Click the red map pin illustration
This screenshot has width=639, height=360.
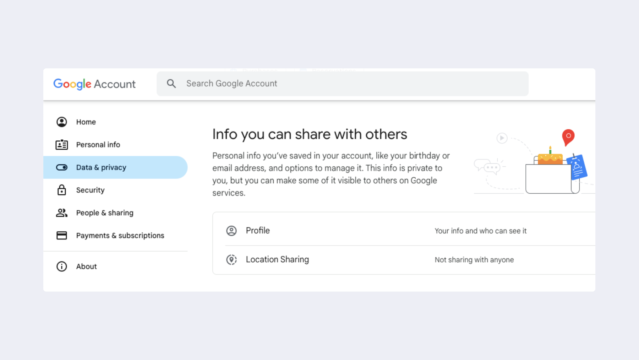568,138
